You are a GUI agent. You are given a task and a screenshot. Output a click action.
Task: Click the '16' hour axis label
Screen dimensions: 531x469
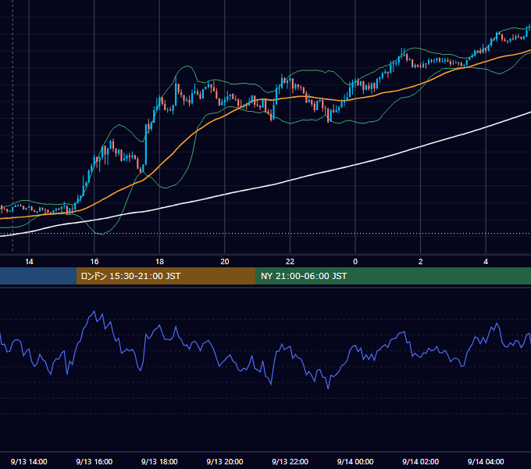(x=94, y=262)
